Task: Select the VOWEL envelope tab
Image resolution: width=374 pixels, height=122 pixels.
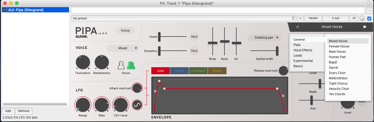Action: (x=217, y=71)
